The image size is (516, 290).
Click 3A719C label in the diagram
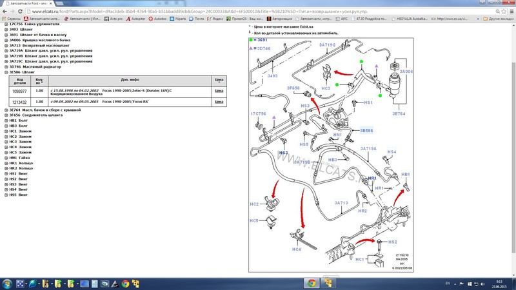[x=327, y=44]
